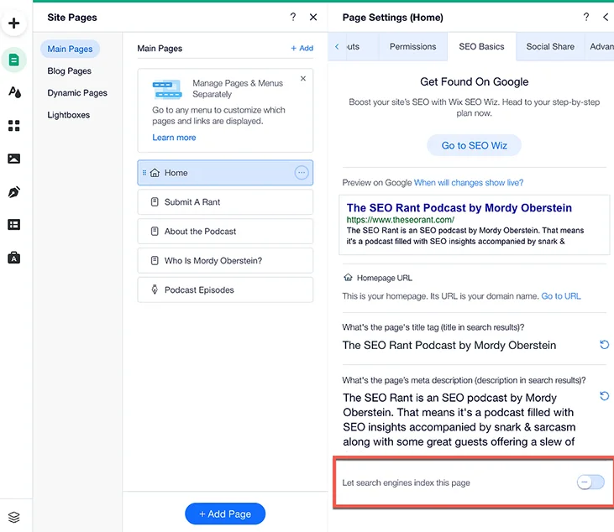This screenshot has width=614, height=532.
Task: Open When will changes show live? link
Action: [469, 183]
